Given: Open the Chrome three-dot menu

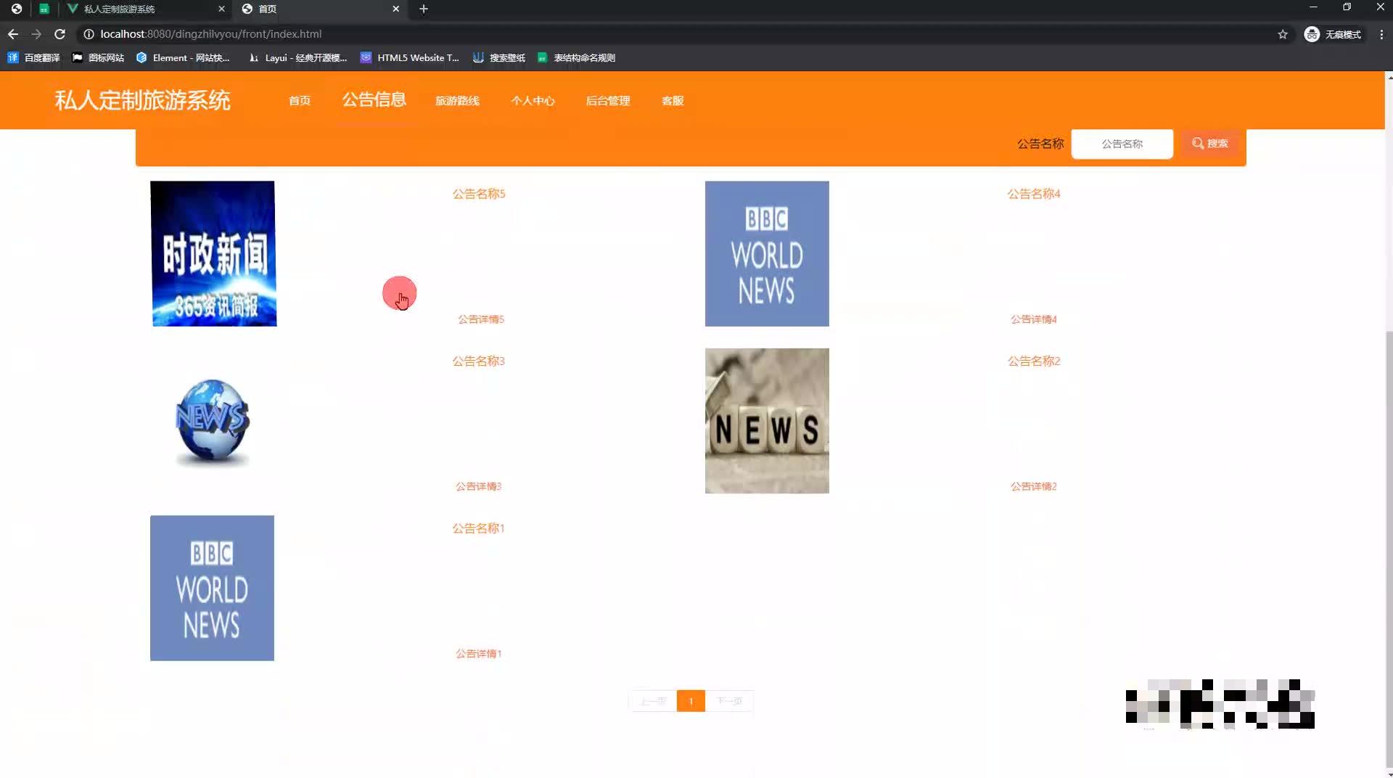Looking at the screenshot, I should tap(1381, 33).
